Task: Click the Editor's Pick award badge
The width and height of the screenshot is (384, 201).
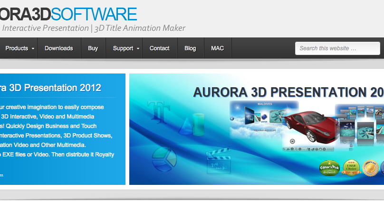Action: 330,168
